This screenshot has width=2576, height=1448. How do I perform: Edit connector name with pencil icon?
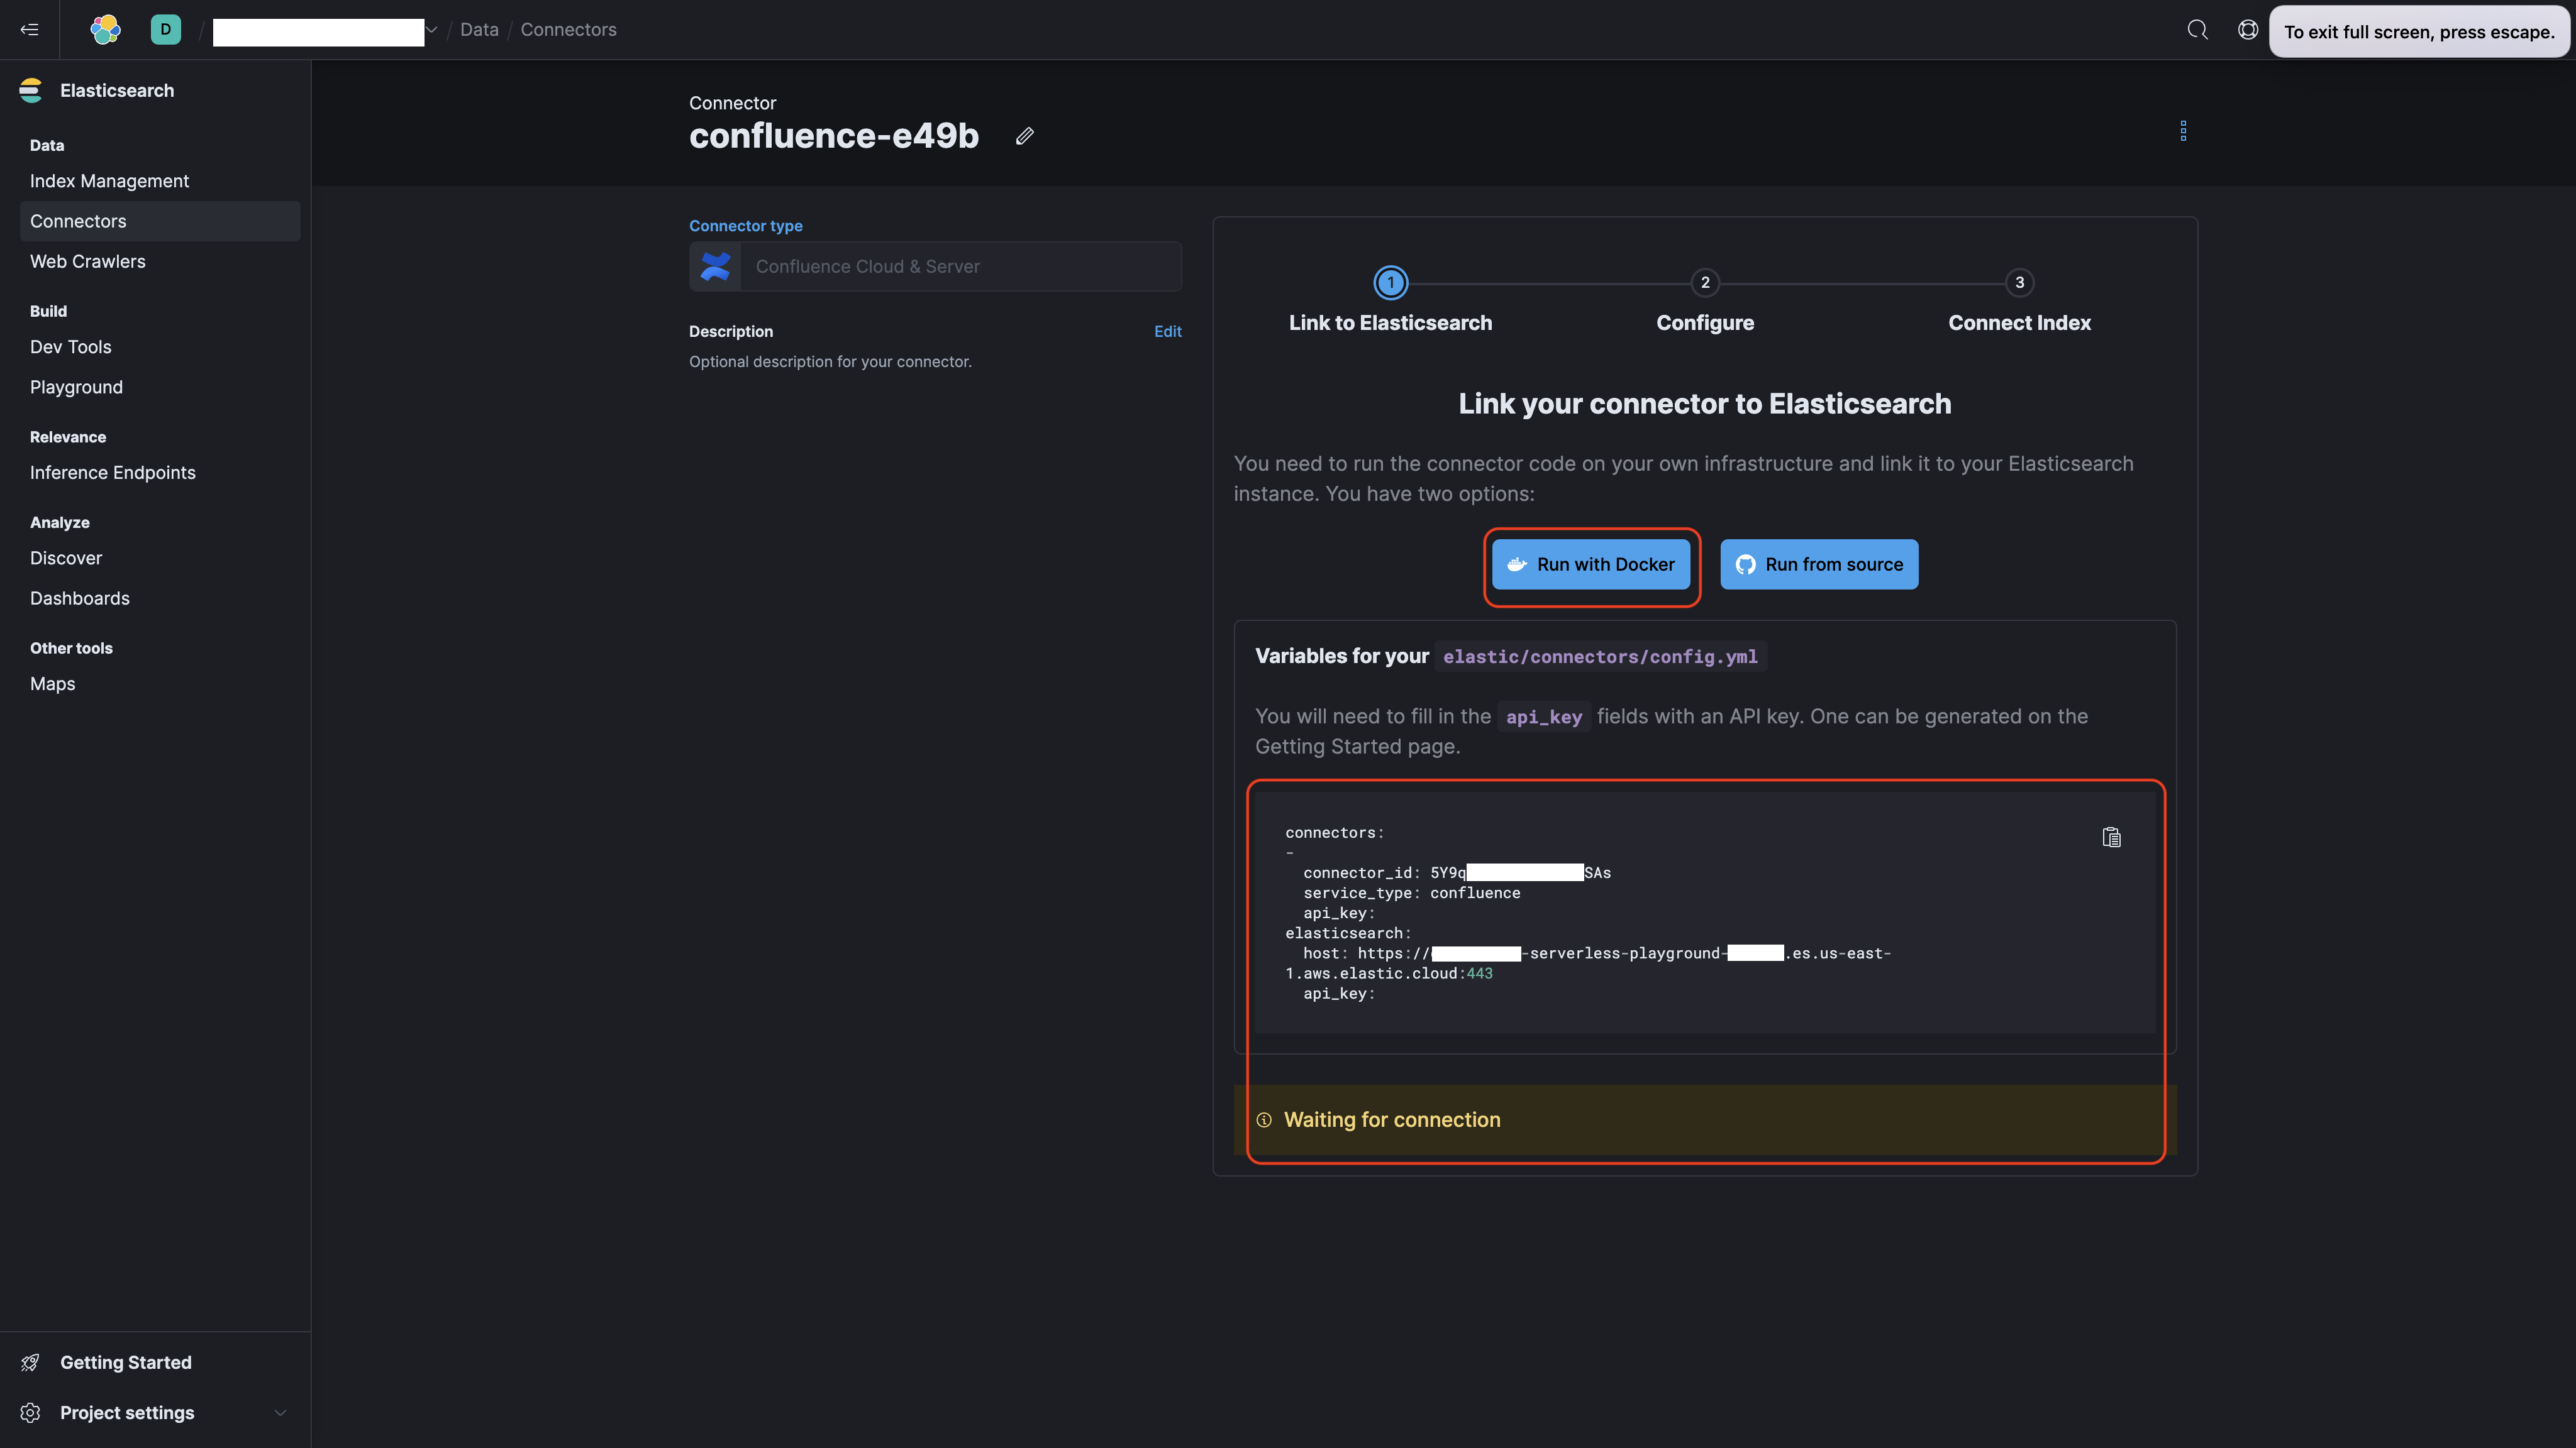point(1024,136)
